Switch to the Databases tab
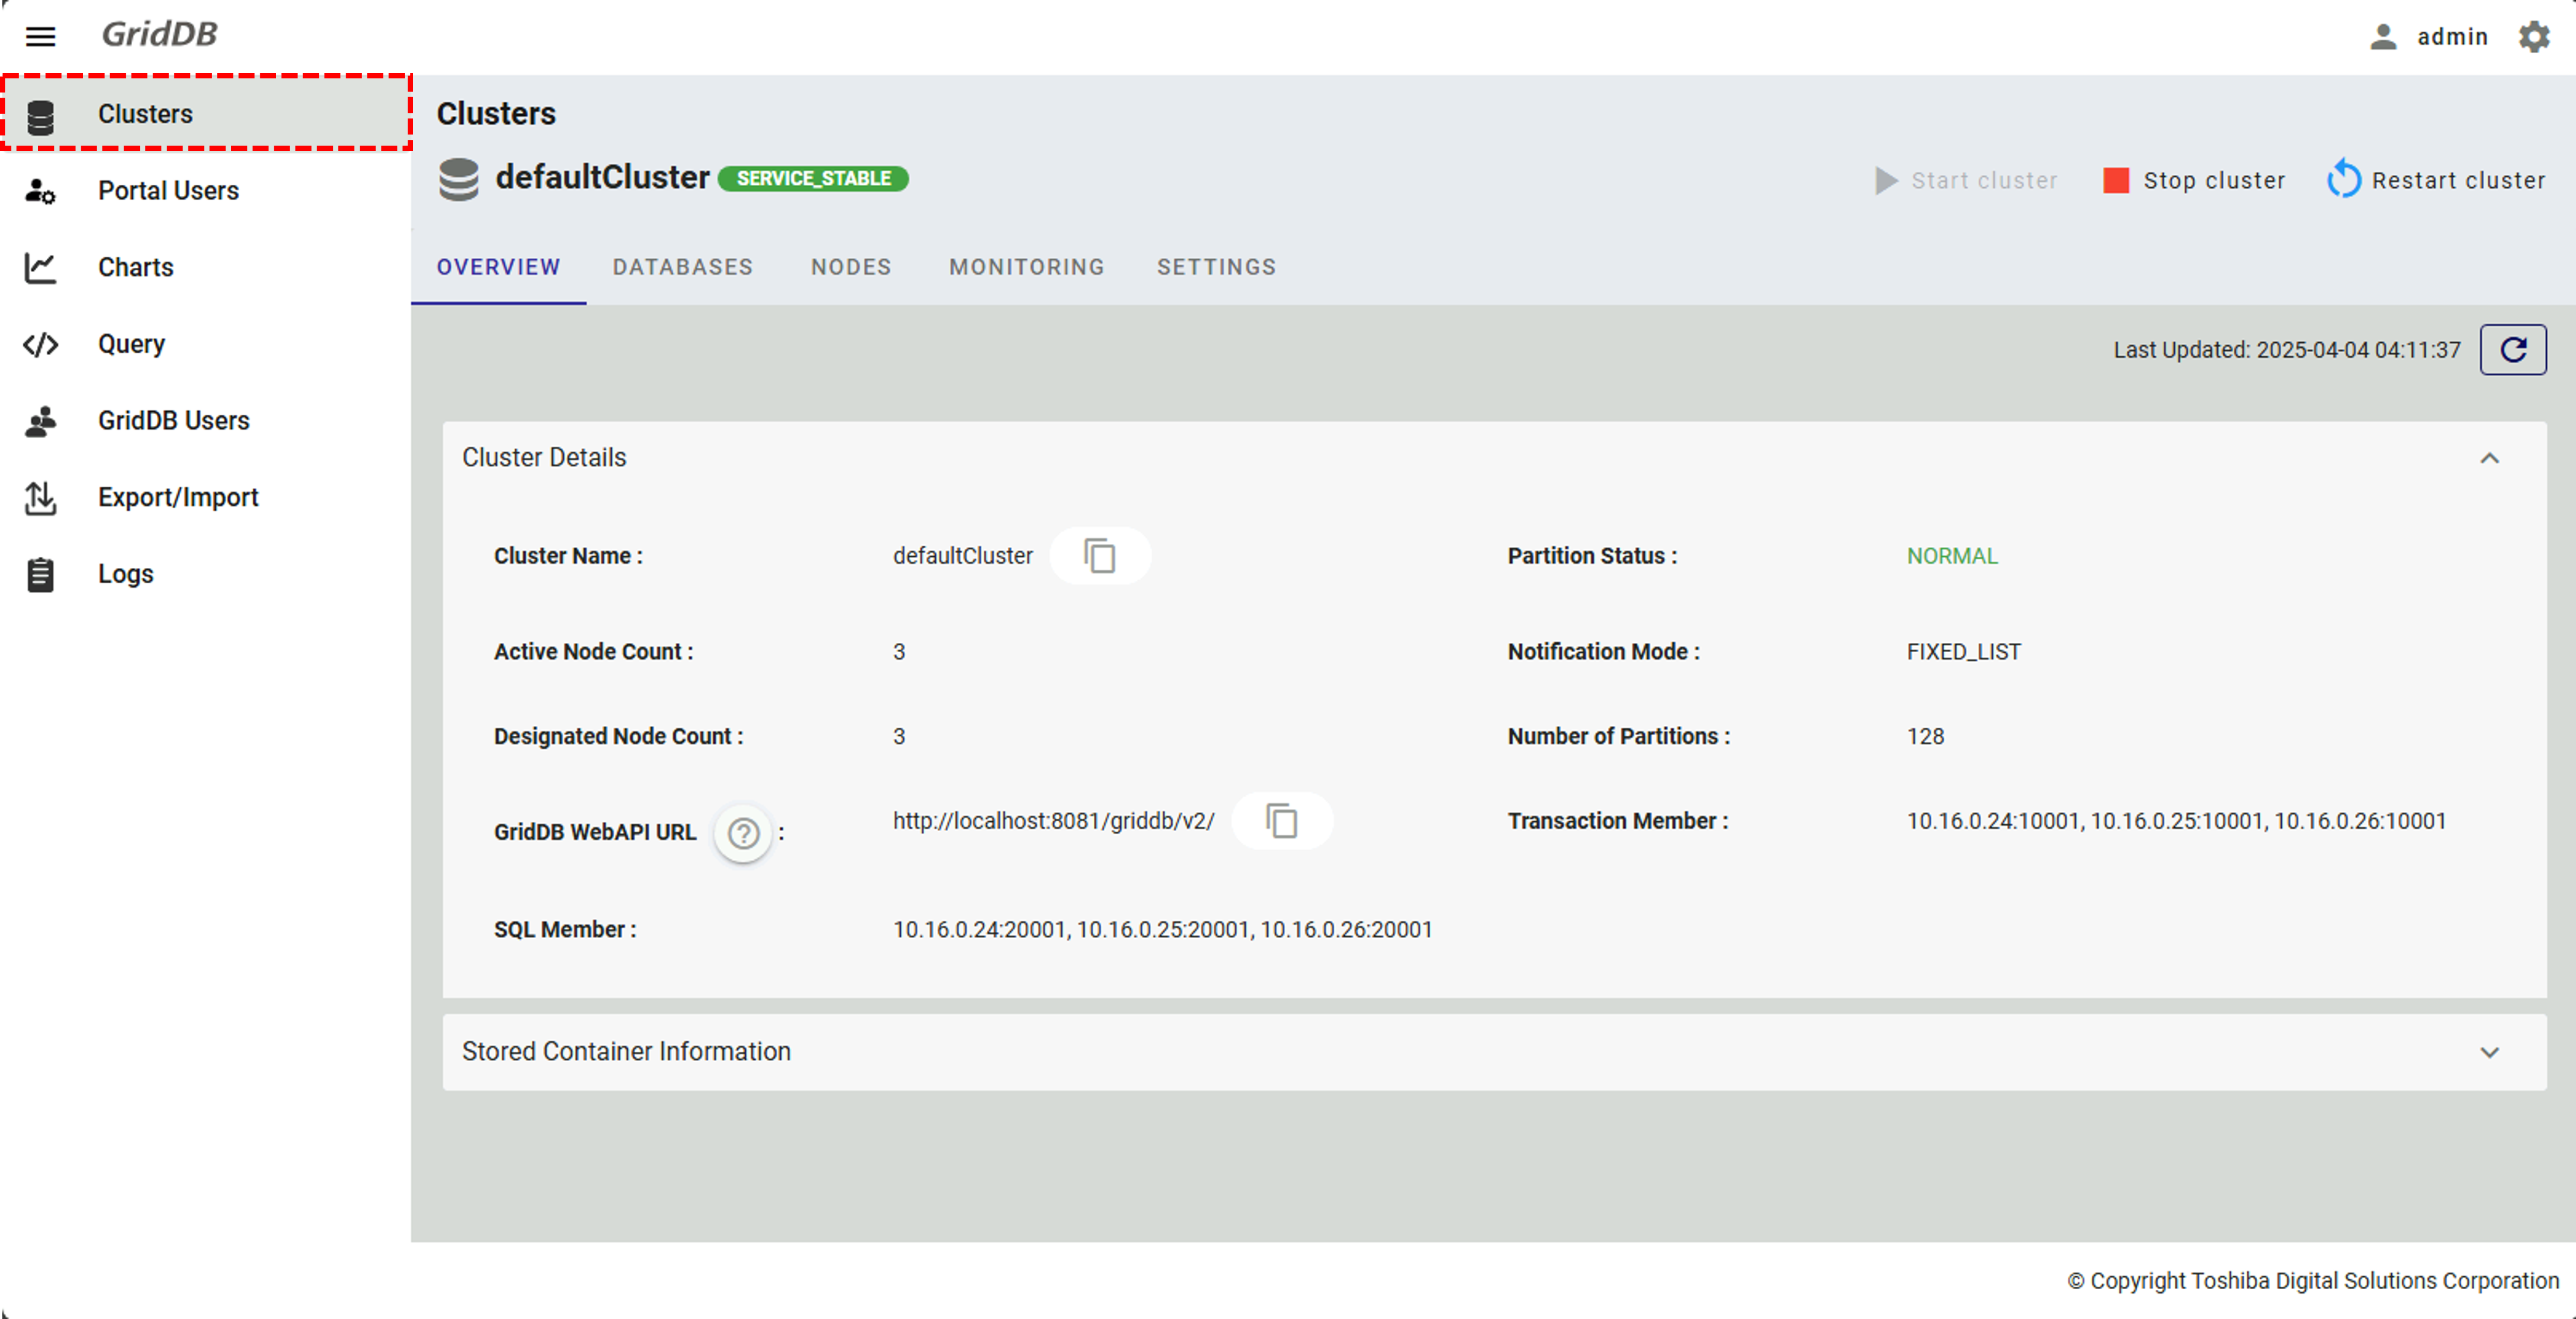 682,267
